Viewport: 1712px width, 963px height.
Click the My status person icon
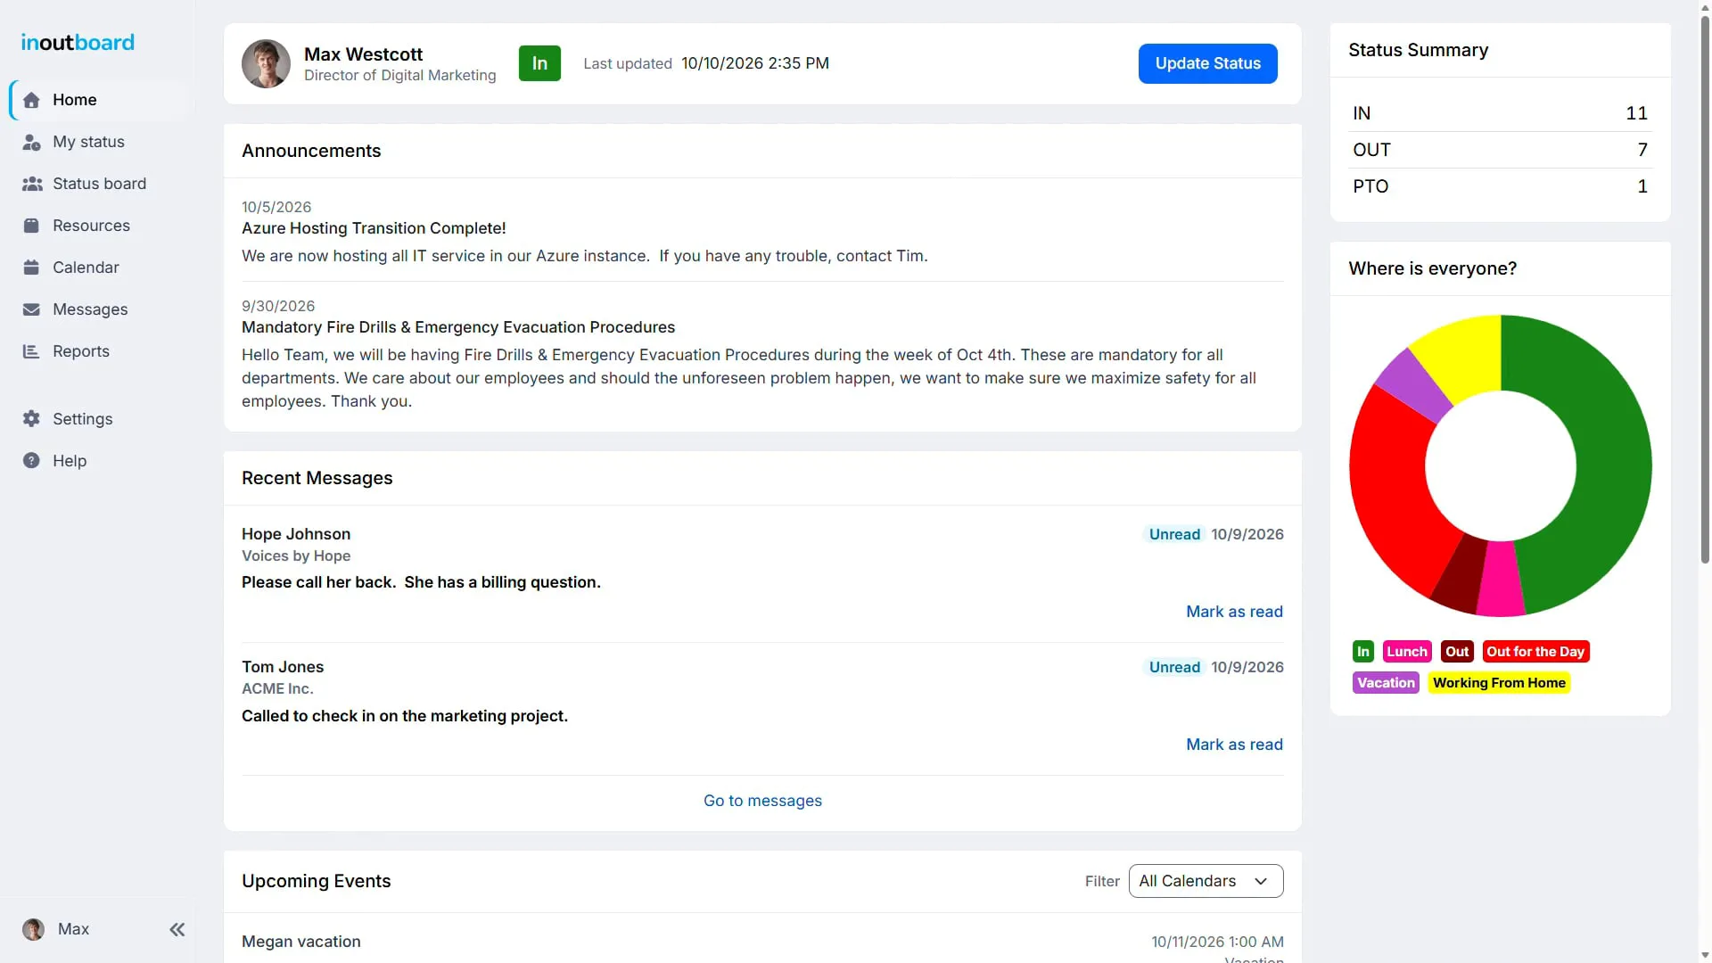click(31, 142)
